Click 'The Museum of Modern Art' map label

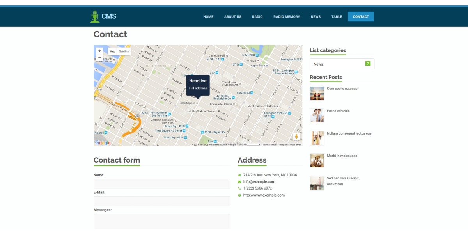(x=230, y=83)
